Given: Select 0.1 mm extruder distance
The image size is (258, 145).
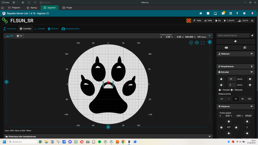Looking at the screenshot, I should coord(222,99).
